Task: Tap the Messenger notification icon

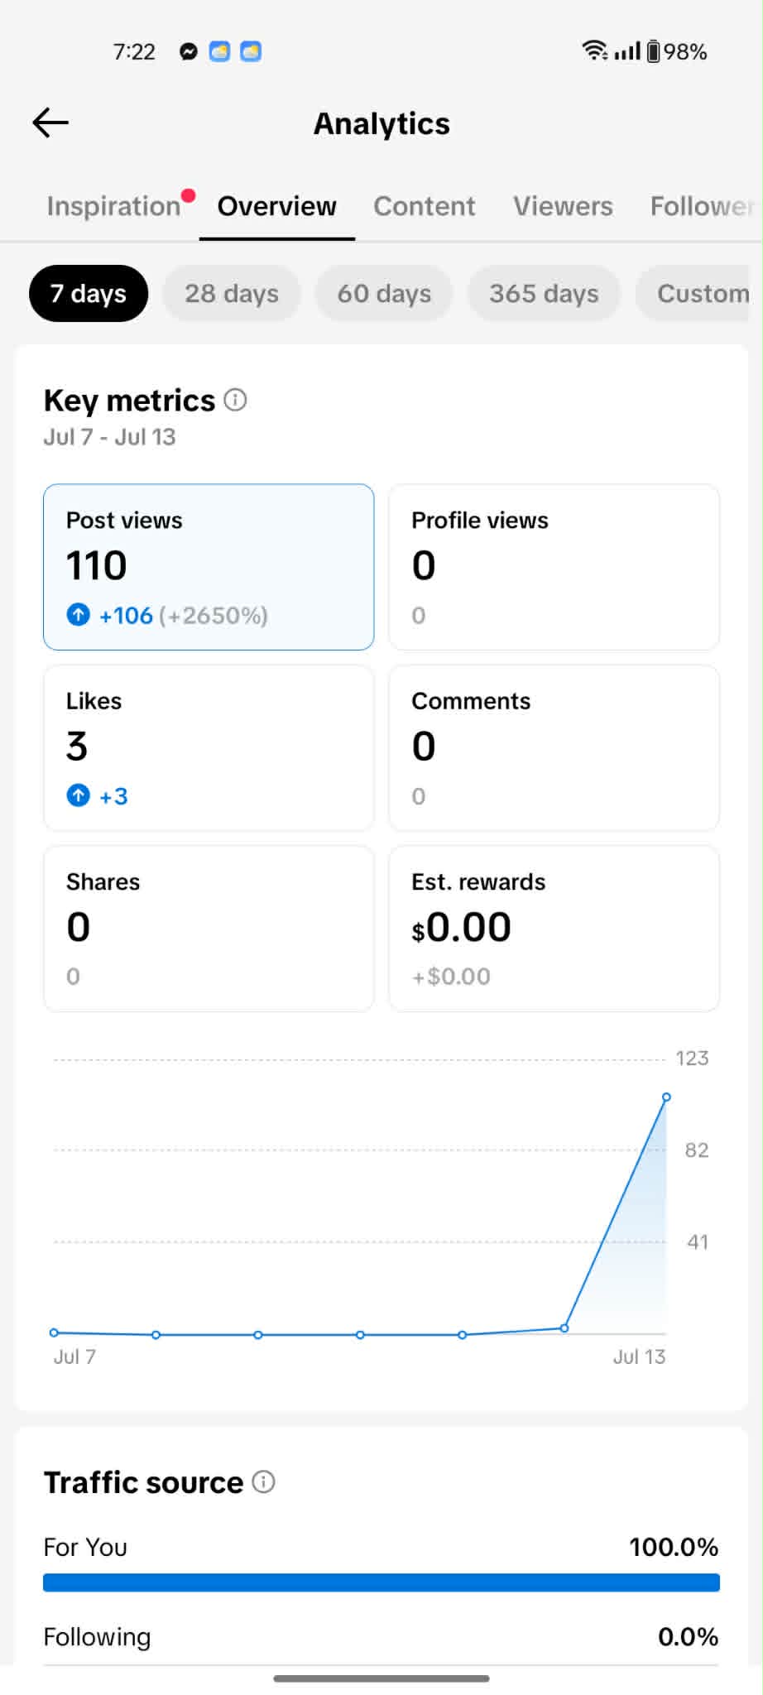Action: tap(189, 51)
